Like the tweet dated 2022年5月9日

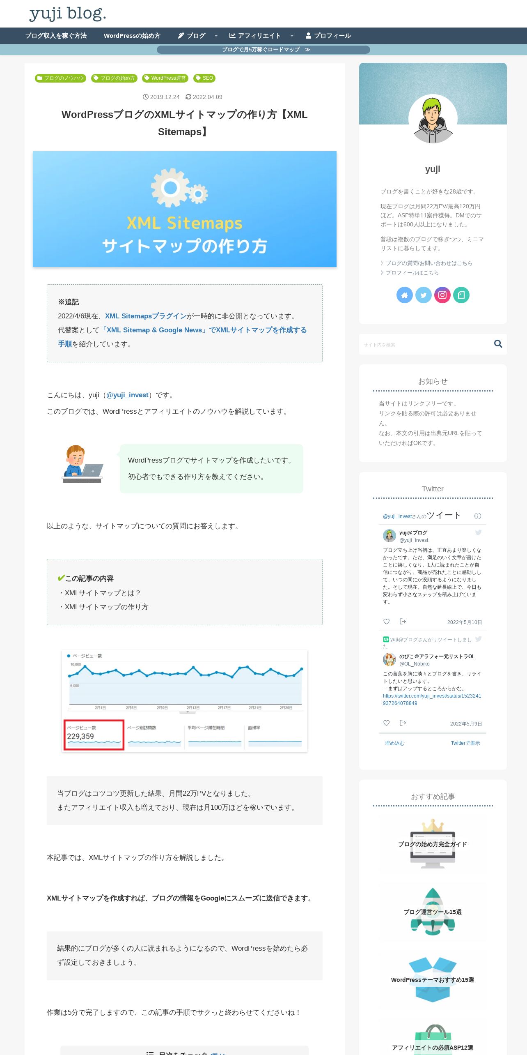[386, 723]
